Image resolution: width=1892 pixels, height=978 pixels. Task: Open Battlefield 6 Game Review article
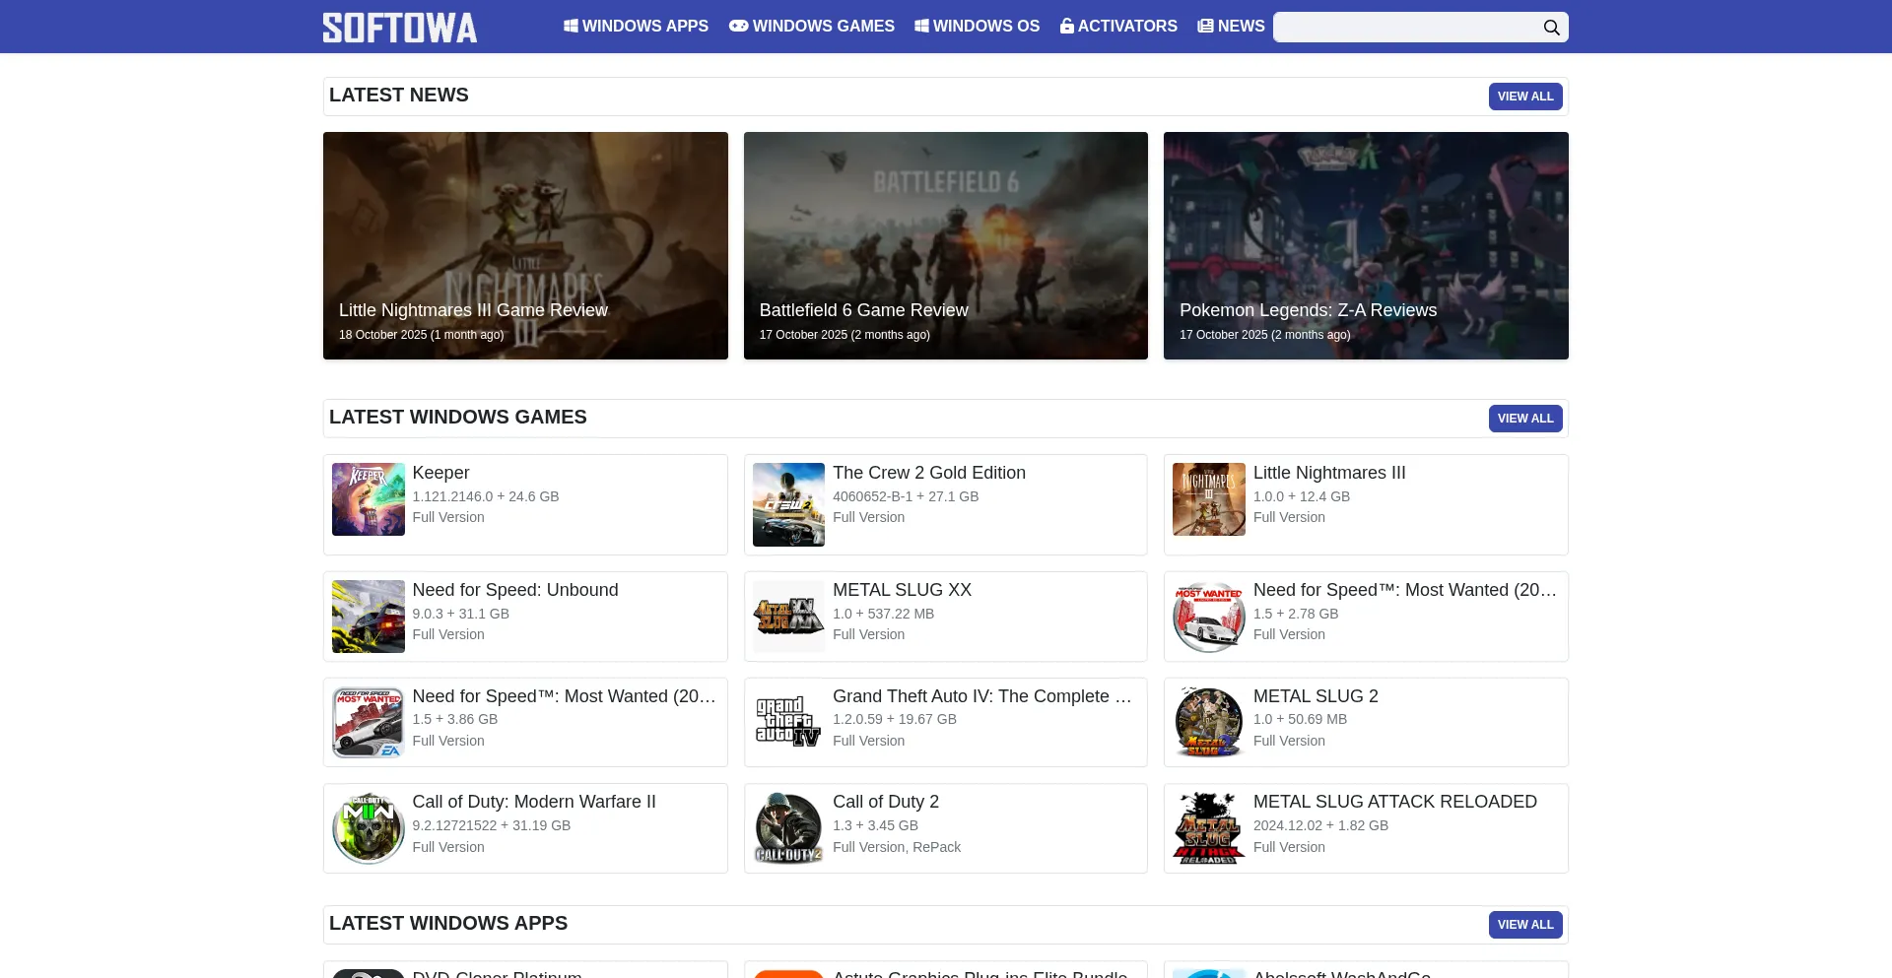tap(863, 310)
